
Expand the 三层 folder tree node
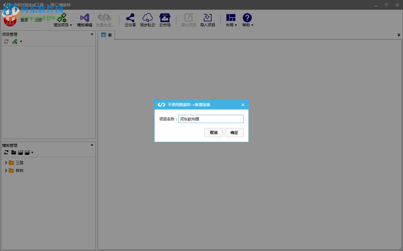6,163
